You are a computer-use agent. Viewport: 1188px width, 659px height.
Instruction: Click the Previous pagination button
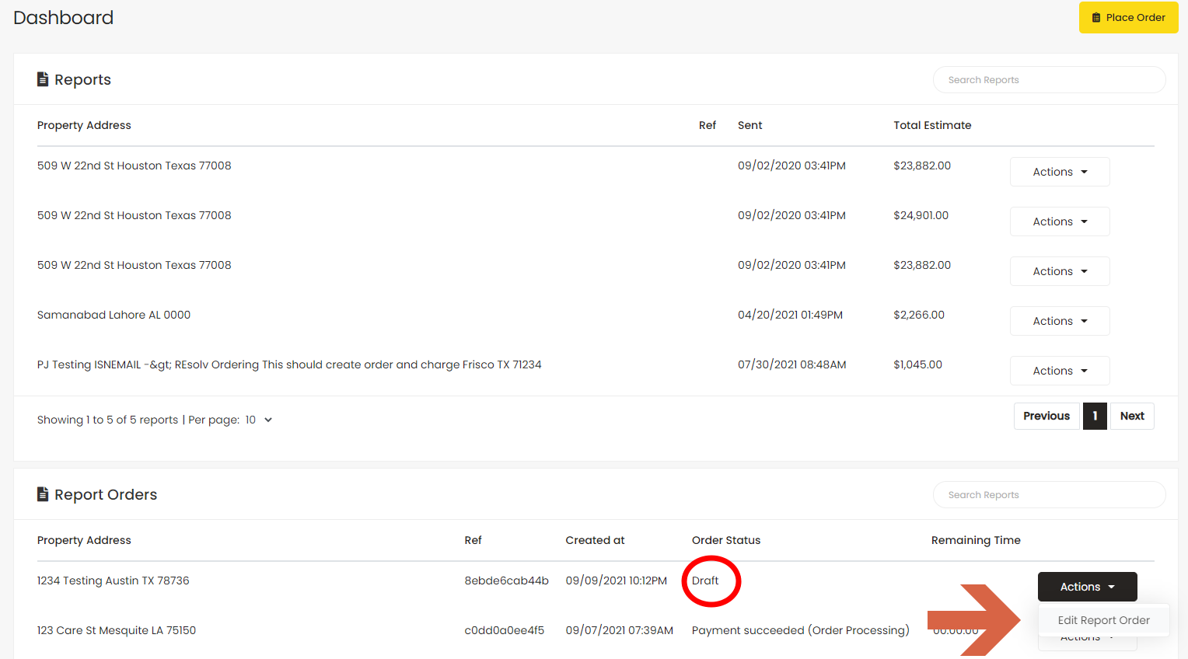pos(1046,416)
